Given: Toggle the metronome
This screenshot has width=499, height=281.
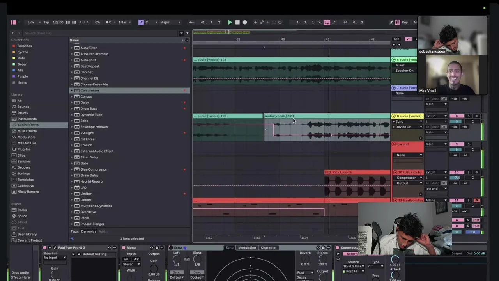Looking at the screenshot, I should [x=109, y=22].
